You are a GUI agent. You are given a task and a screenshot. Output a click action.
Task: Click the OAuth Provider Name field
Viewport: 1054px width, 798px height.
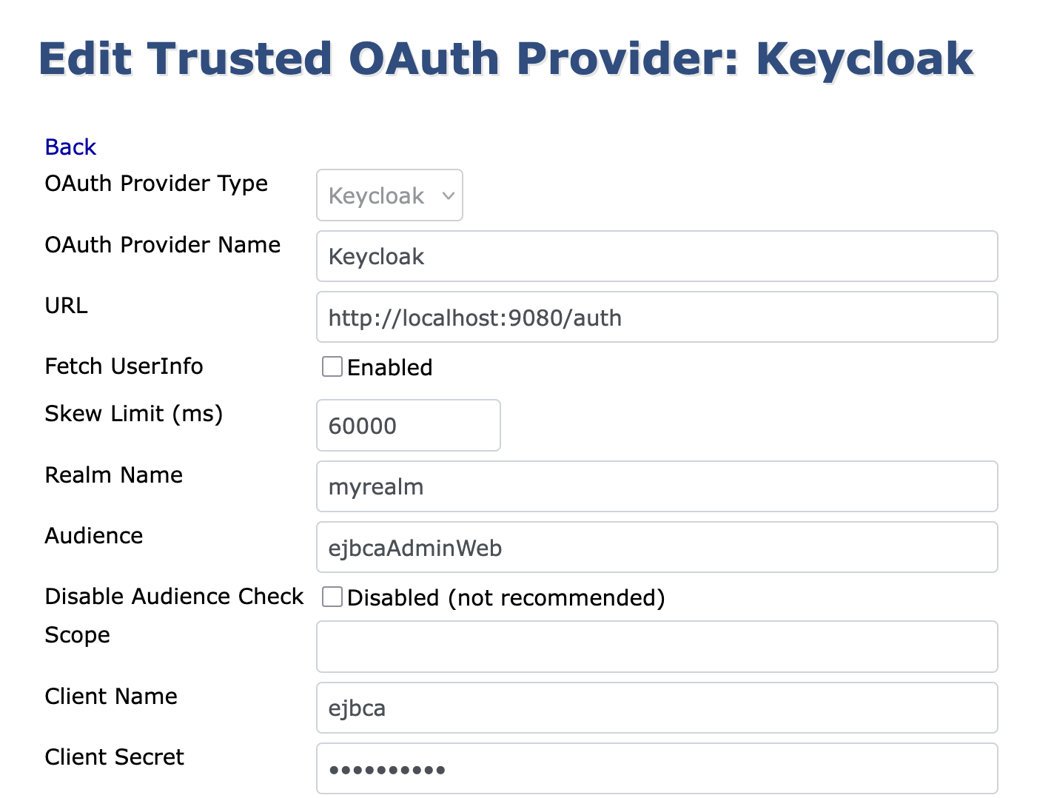657,257
